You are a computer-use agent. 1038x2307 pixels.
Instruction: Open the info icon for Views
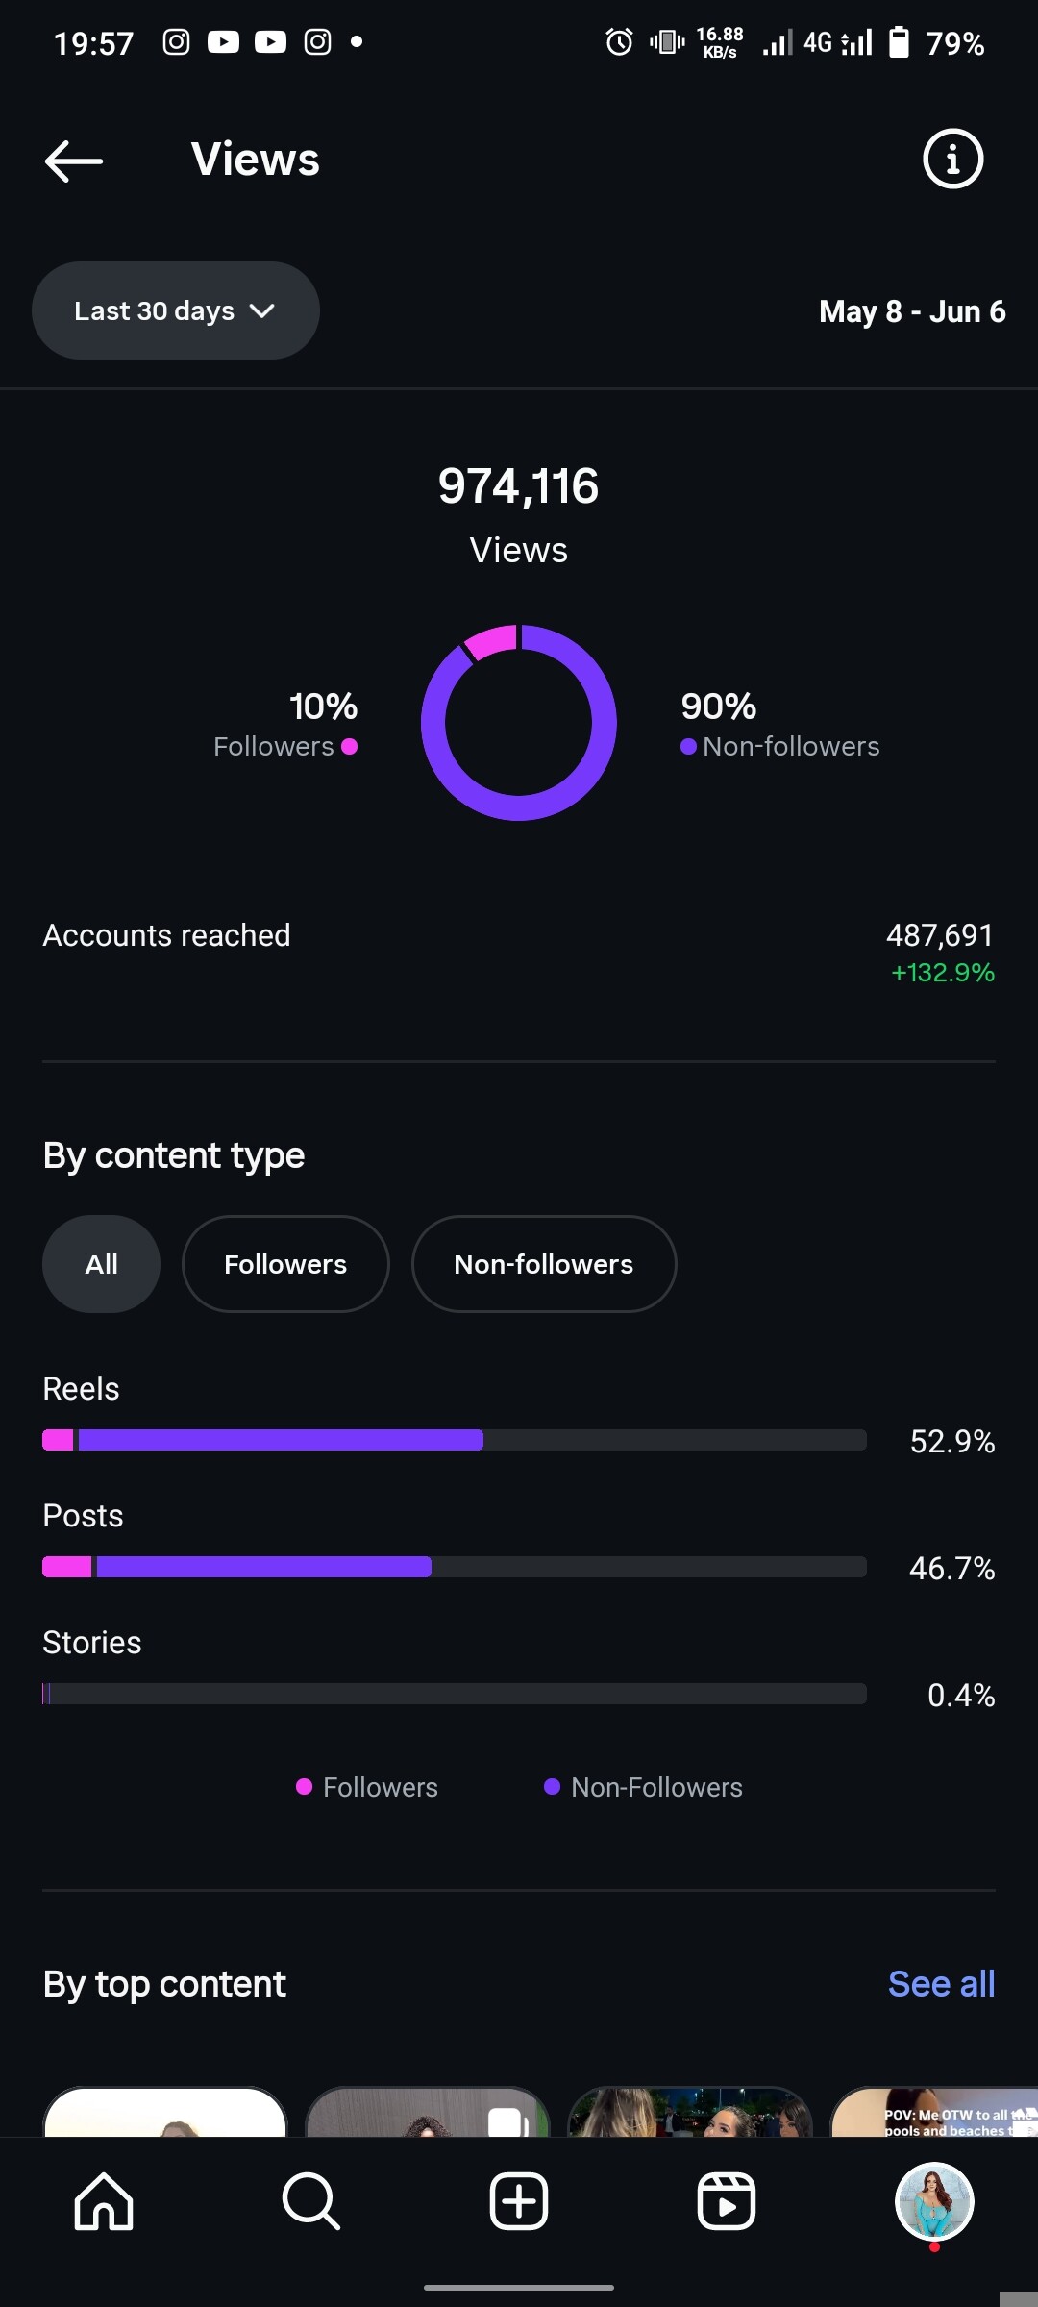coord(952,159)
